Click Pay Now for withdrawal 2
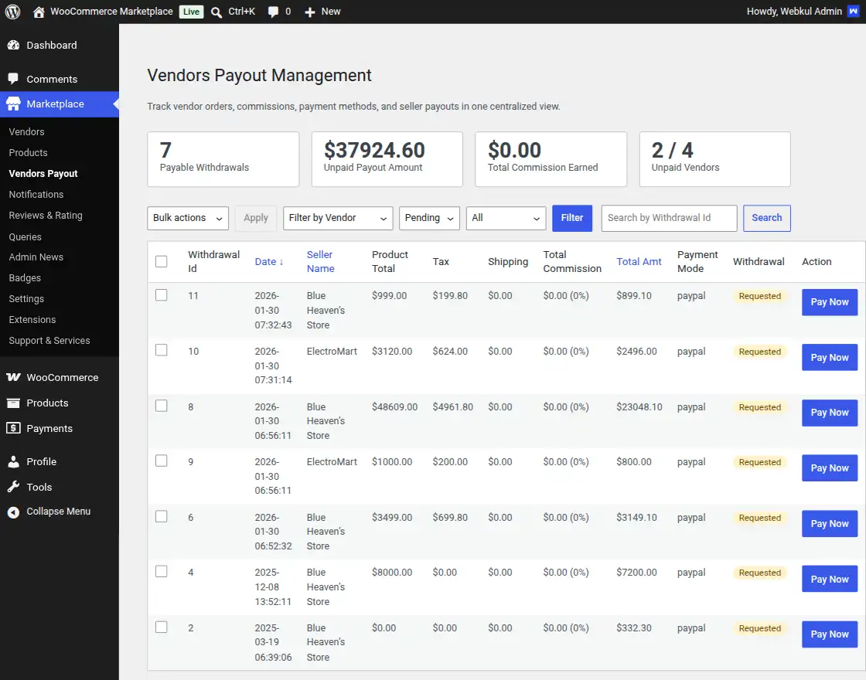Screen dimensions: 866x680 tap(830, 634)
